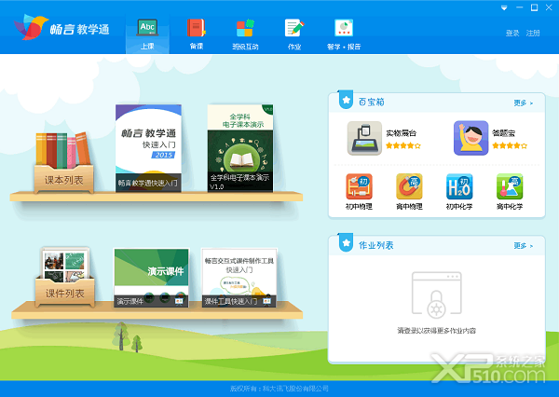Go to the 作业 tab
Screen dimensions: 559x397
click(294, 34)
